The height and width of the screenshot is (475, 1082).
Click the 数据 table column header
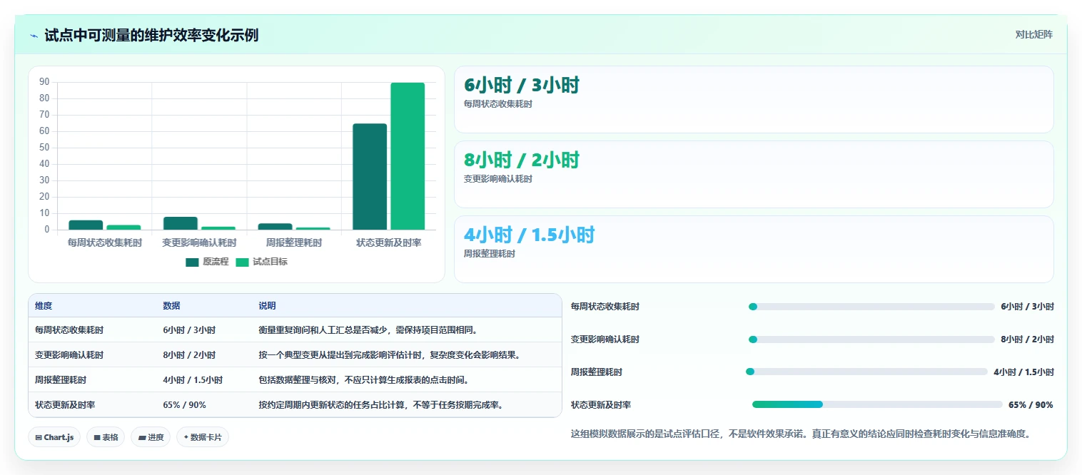click(171, 306)
